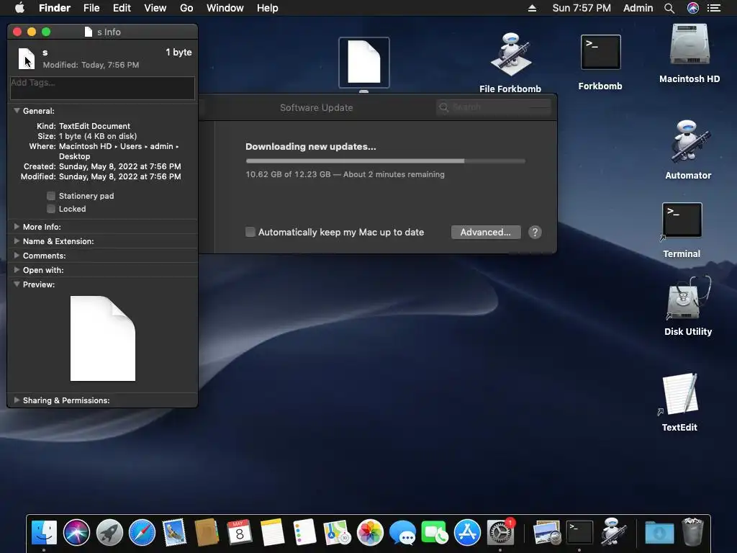Click the update download progress bar
Viewport: 737px width, 553px height.
pos(386,161)
